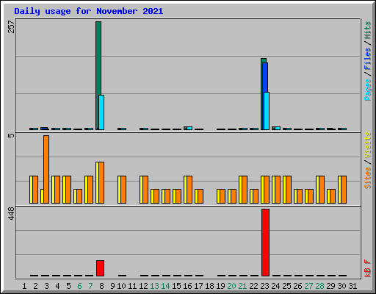The width and height of the screenshot is (376, 294).
Task: Click the green weekend day label "14"
Action: click(165, 286)
